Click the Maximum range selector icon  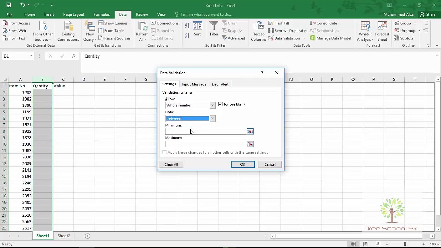250,144
